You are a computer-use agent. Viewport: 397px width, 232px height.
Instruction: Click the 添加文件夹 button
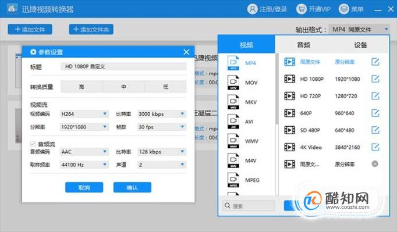coord(91,29)
